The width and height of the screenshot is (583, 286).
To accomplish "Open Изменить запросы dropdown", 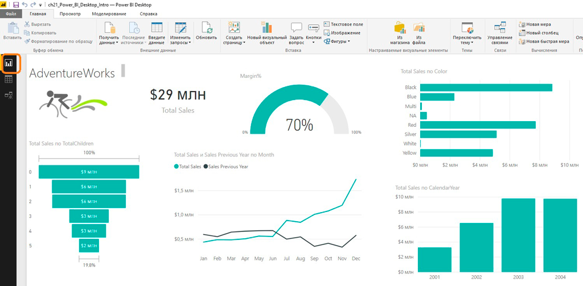I will (180, 32).
